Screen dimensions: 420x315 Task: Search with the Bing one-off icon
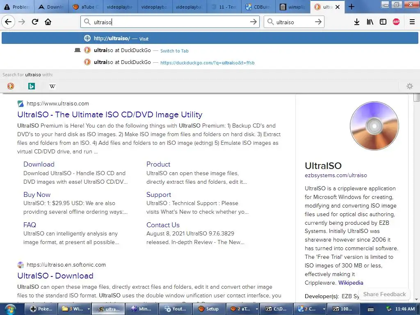click(31, 86)
